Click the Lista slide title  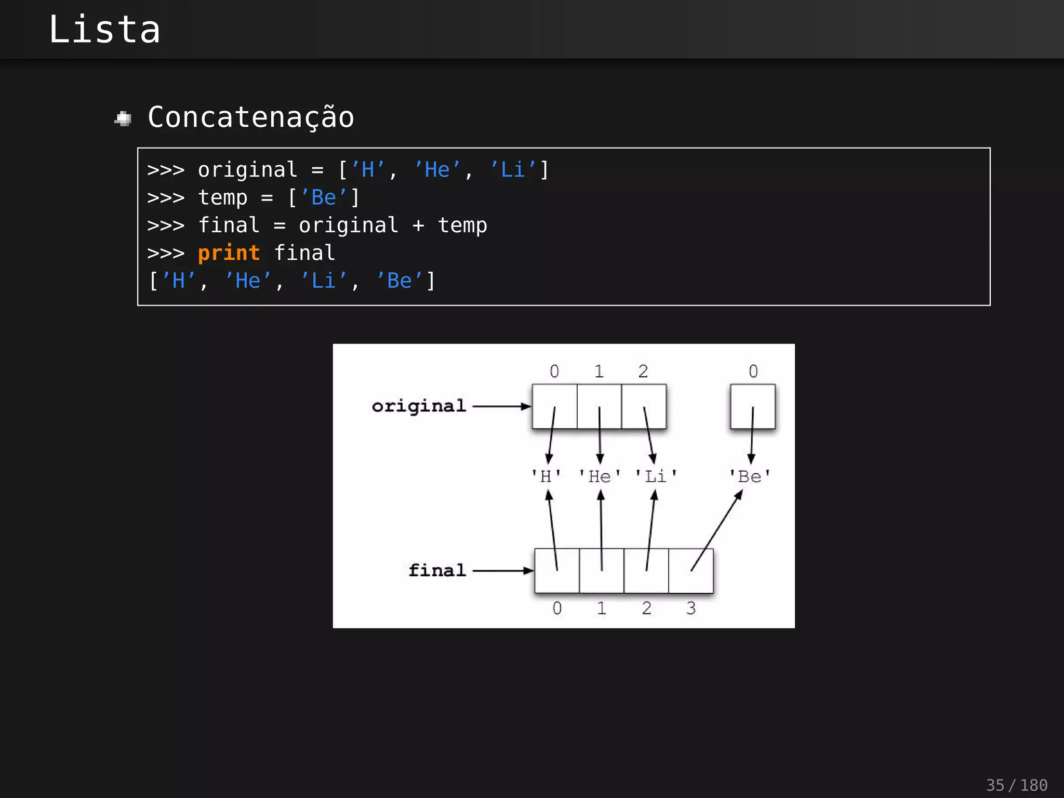104,30
